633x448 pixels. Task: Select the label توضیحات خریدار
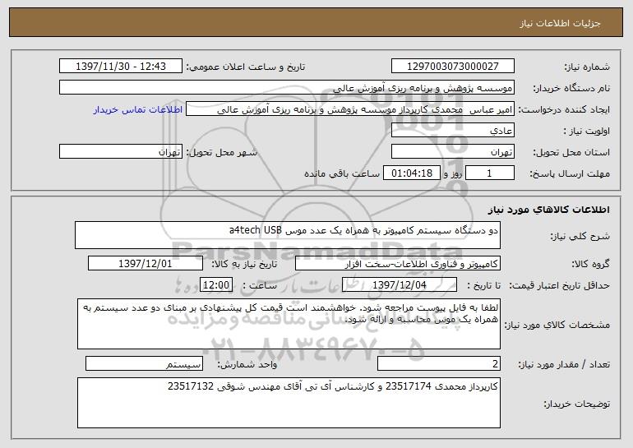coord(577,404)
